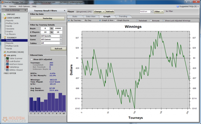
Task: Click the Refresh button next to Change
Action: [110, 11]
